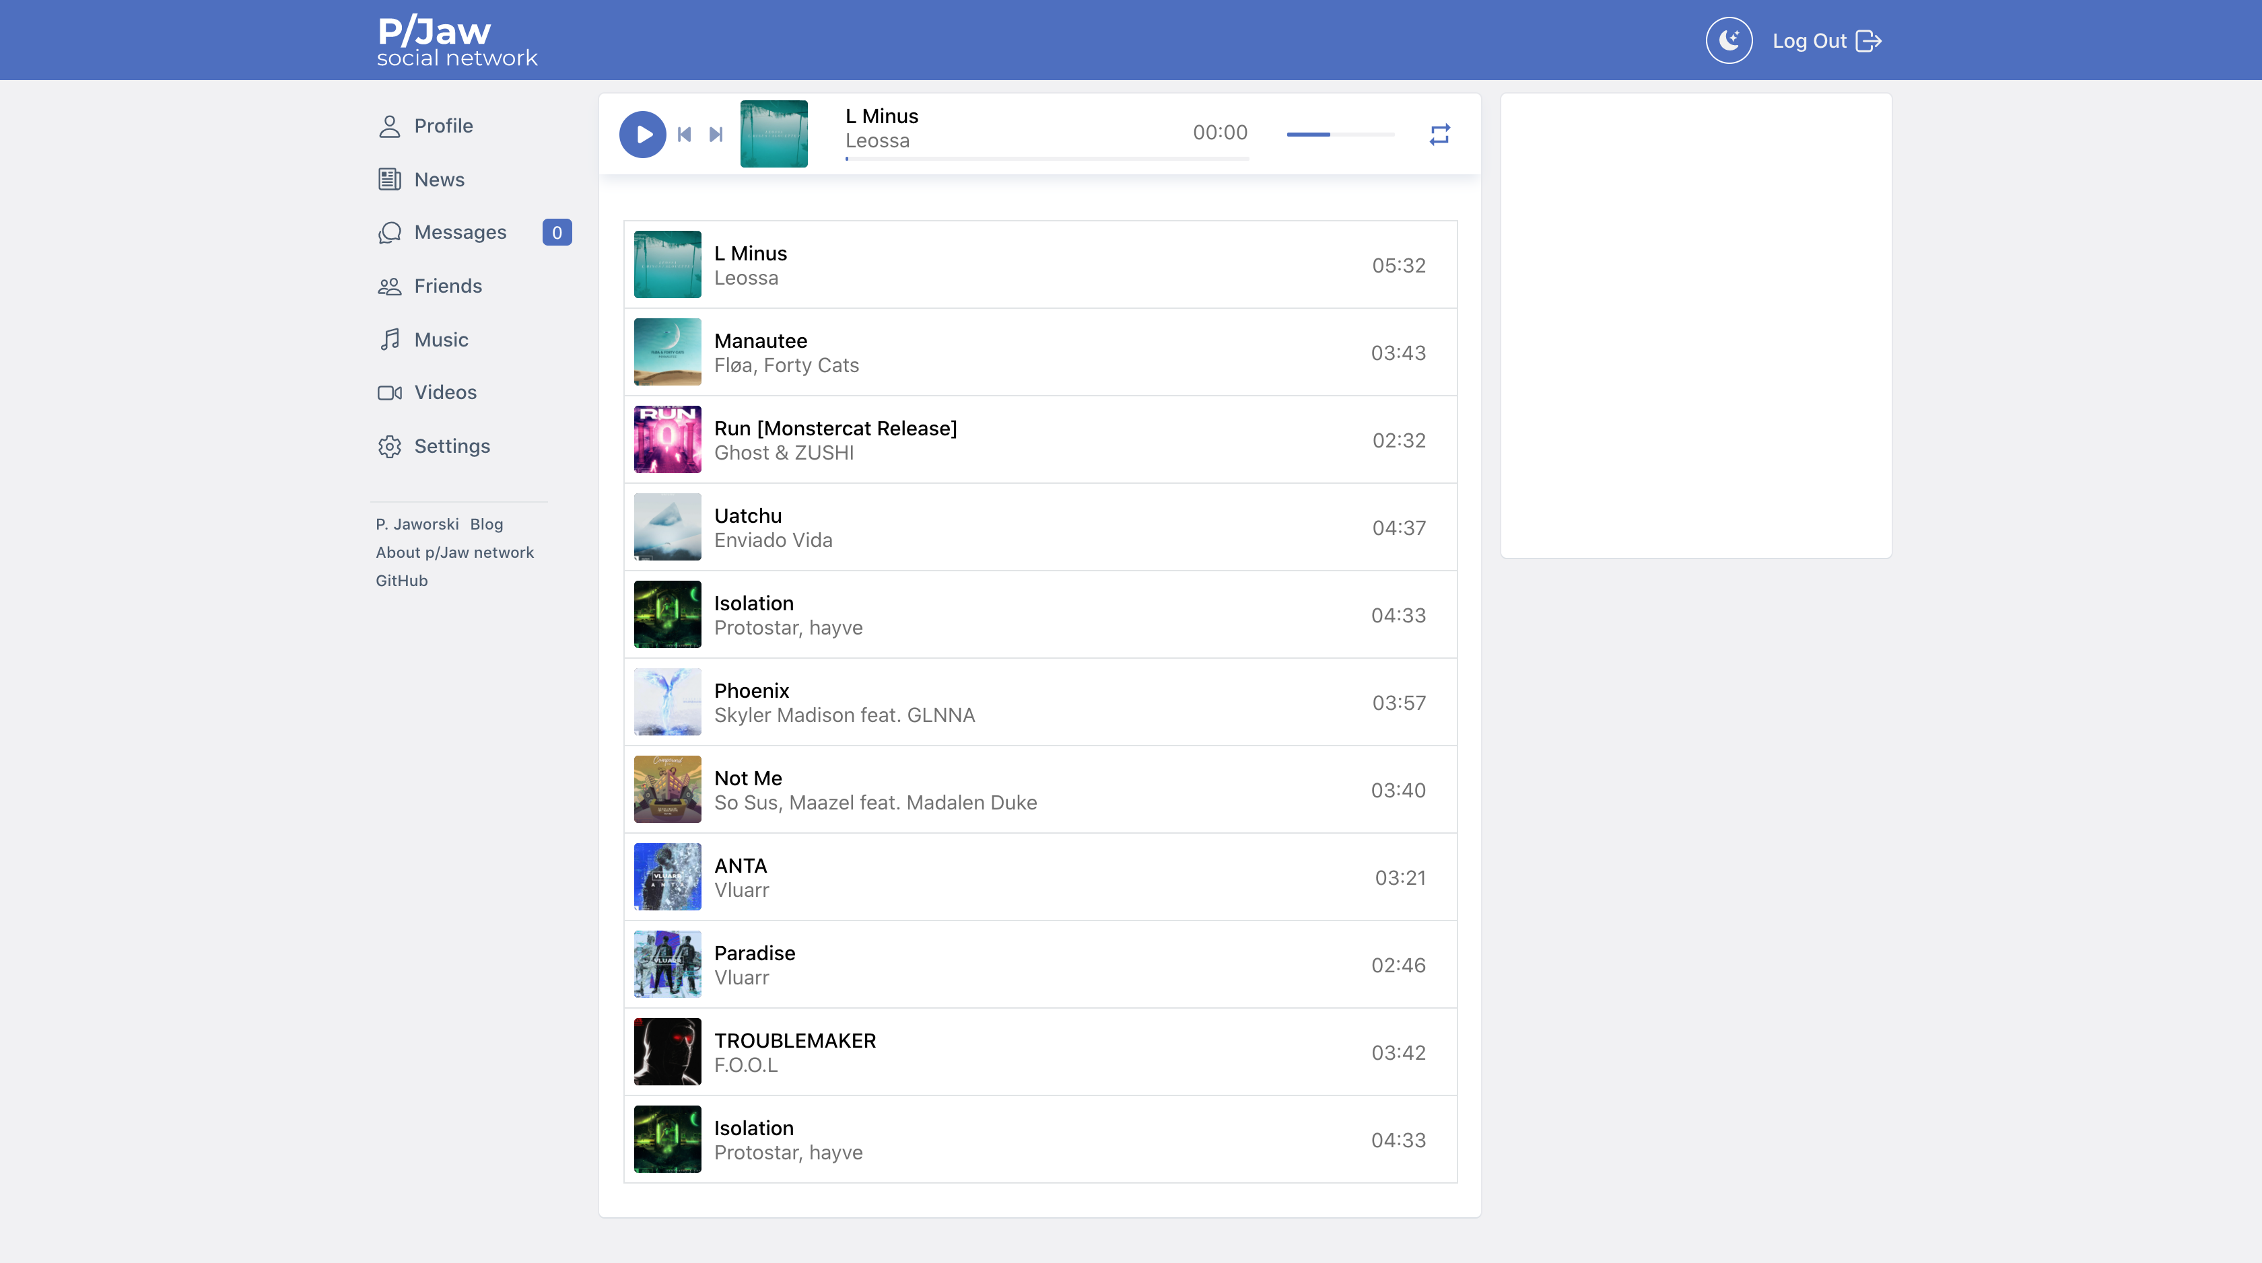Screen dimensions: 2262x1263
Task: Open the P. Jaworski link
Action: [x=417, y=524]
